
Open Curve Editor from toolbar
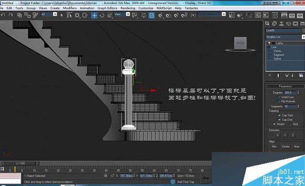(x=258, y=15)
